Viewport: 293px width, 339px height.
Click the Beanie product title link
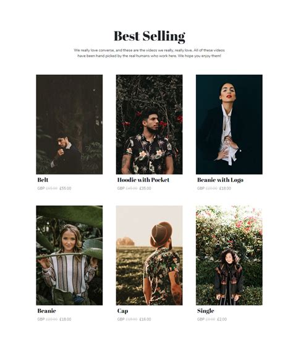[47, 311]
